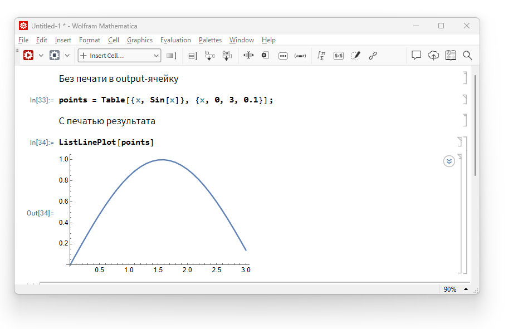This screenshot has height=329, width=513.
Task: Click the cloud upload publish icon
Action: point(433,55)
